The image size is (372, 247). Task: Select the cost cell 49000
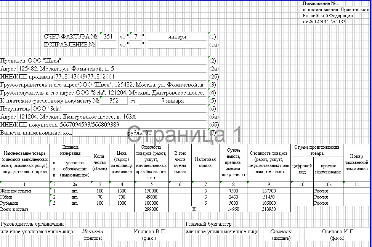tap(151, 197)
